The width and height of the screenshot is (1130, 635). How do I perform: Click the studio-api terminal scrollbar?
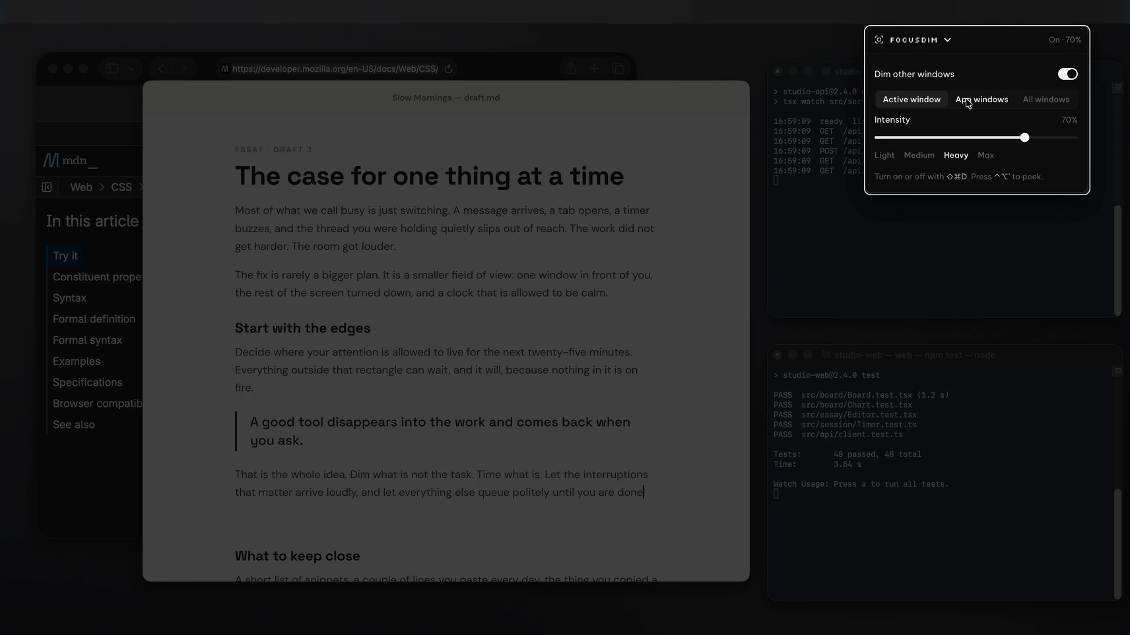[x=1117, y=260]
